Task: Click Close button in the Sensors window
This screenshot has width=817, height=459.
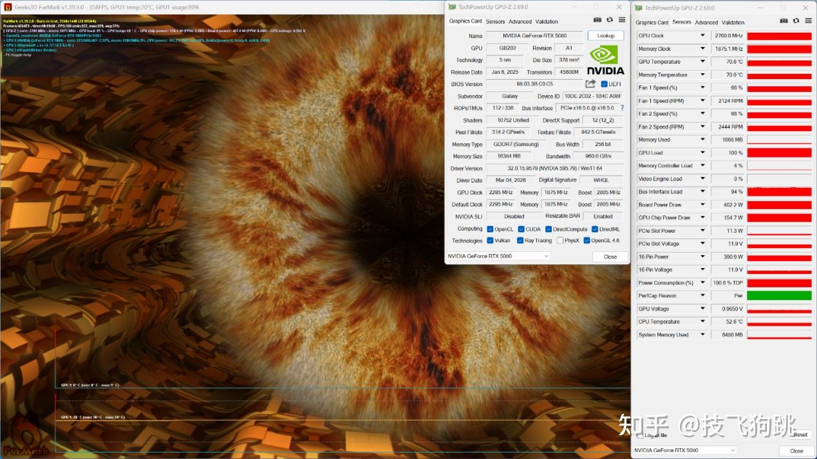Action: 796,451
